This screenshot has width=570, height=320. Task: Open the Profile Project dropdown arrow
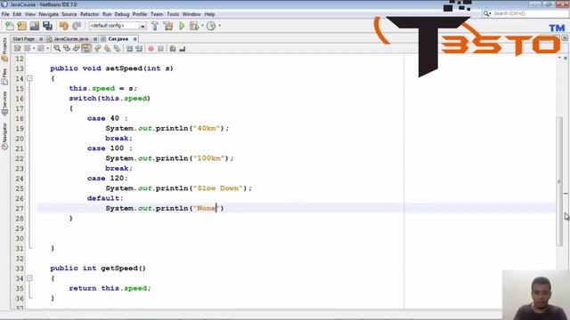click(219, 26)
